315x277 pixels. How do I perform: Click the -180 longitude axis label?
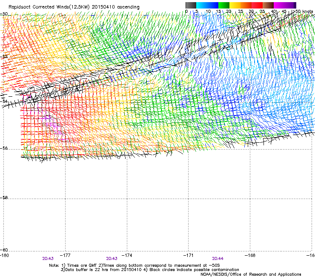(x=4, y=255)
